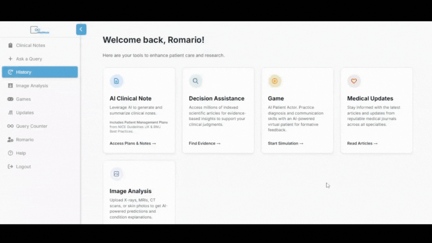
Task: Select Logout from the sidebar
Action: tap(9, 166)
